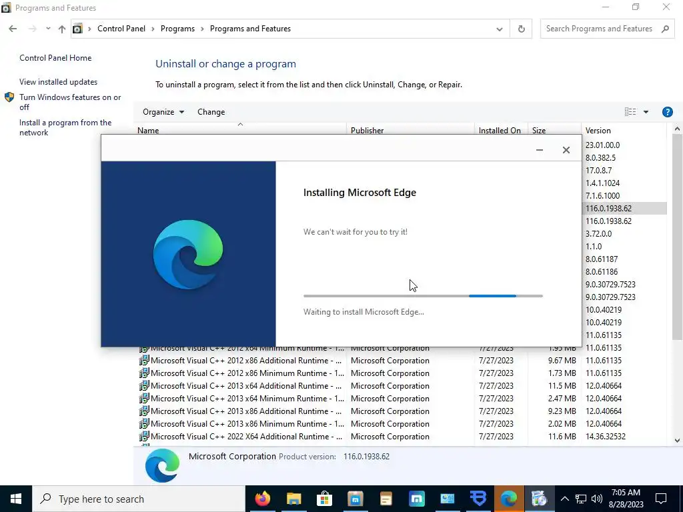Image resolution: width=683 pixels, height=512 pixels.
Task: Click the Edge install progress bar
Action: (423, 296)
